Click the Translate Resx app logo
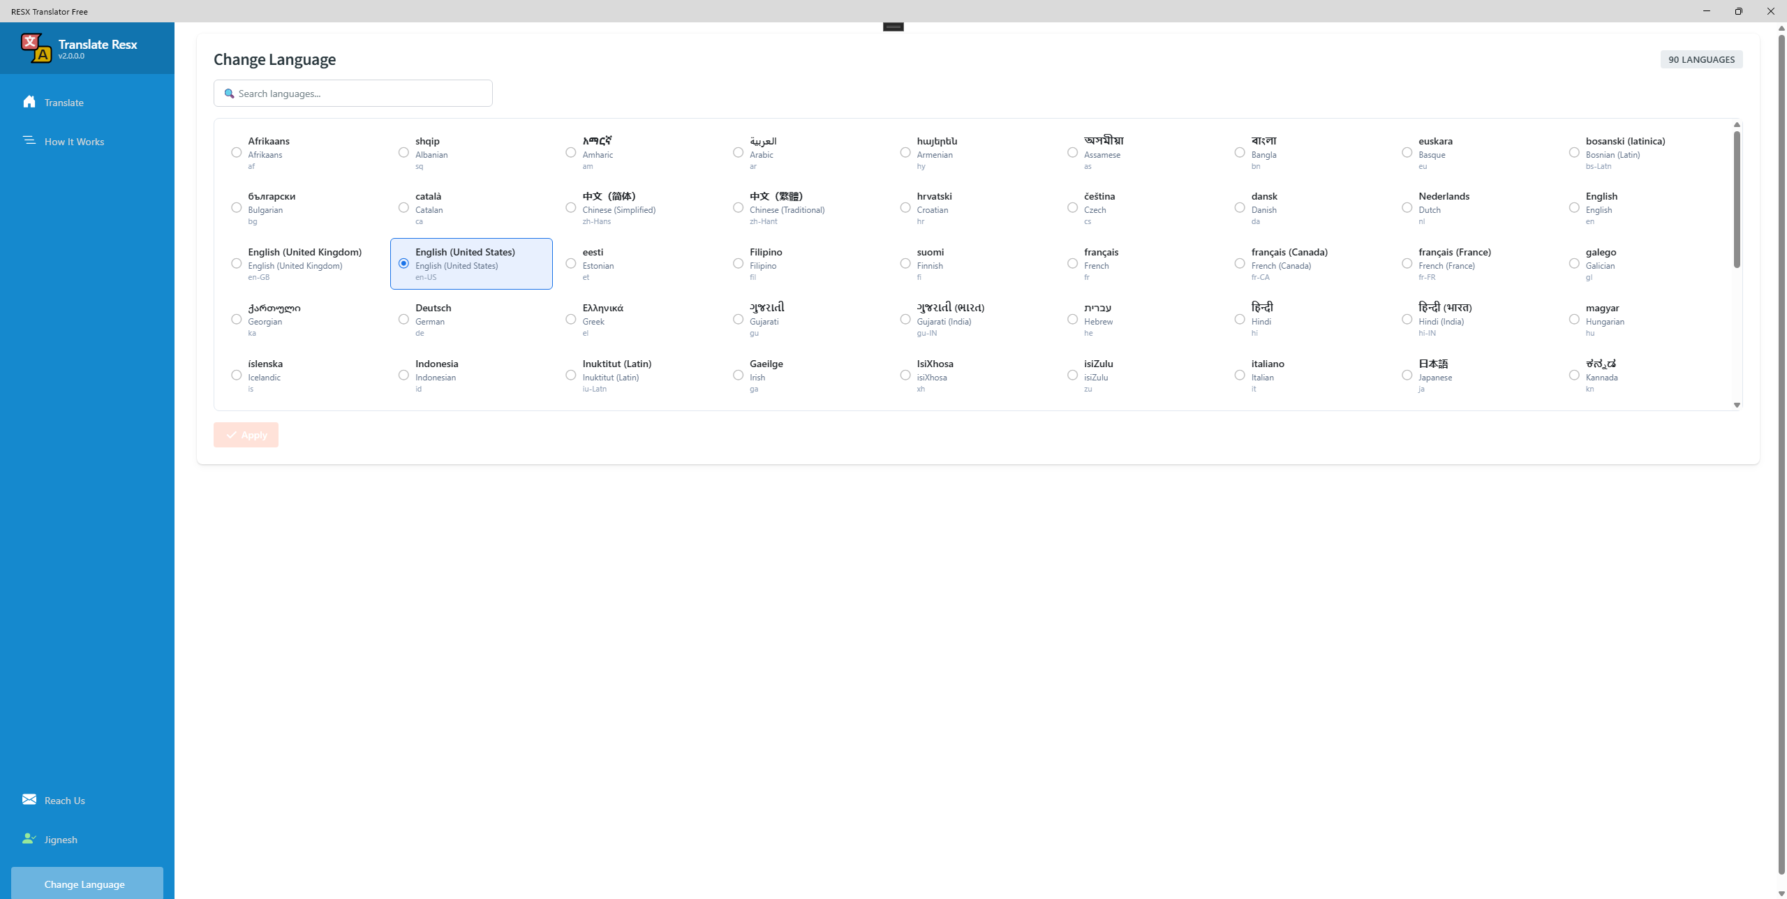 click(x=37, y=47)
